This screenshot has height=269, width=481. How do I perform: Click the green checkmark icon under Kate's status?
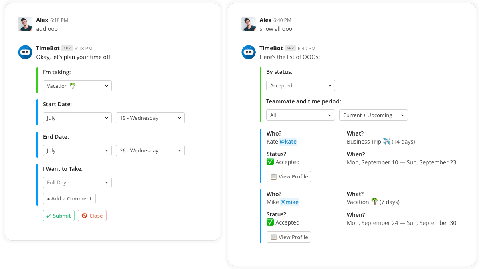point(270,162)
